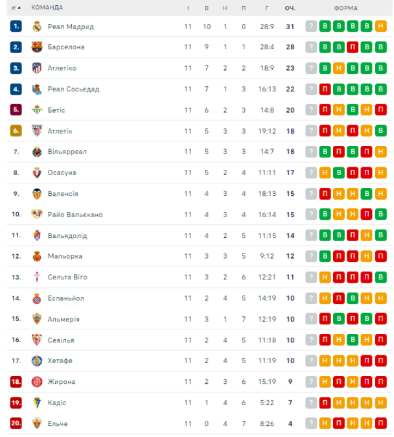
Task: Sort table by Г goals column header
Action: tap(267, 8)
